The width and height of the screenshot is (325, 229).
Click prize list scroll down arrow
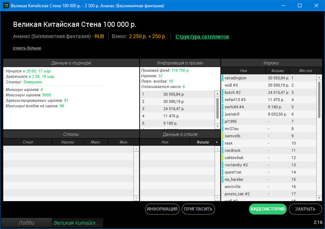pyautogui.click(x=217, y=126)
